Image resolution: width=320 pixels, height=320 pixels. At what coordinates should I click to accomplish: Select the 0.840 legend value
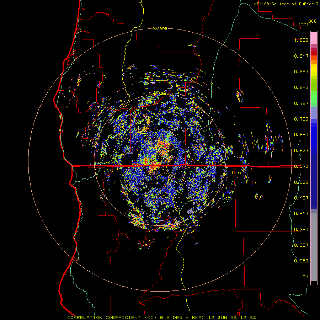click(301, 87)
